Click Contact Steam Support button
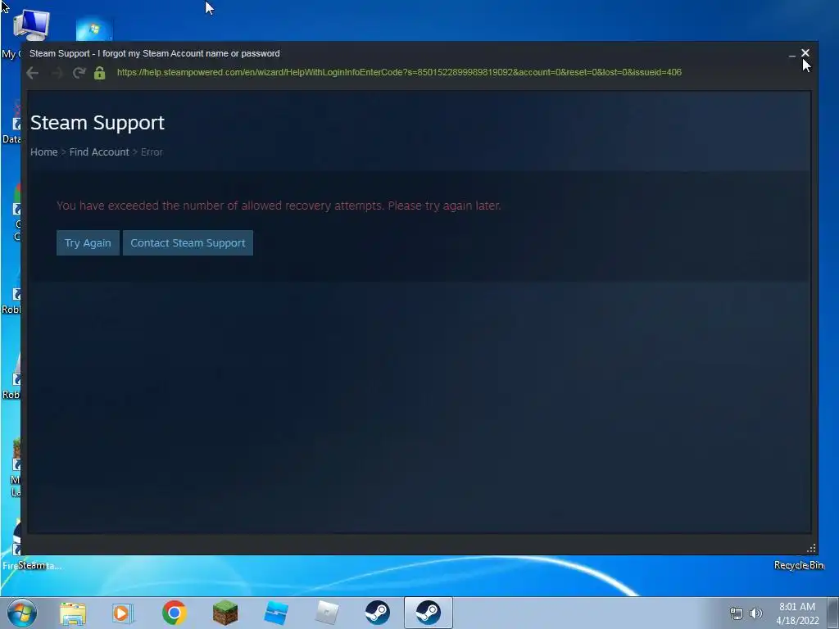839x629 pixels. [188, 242]
